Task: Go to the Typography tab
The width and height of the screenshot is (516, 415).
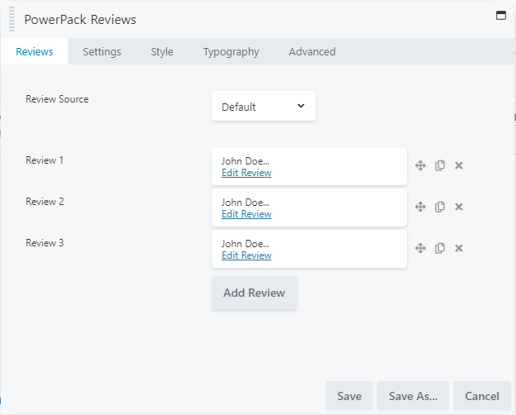Action: (x=231, y=52)
